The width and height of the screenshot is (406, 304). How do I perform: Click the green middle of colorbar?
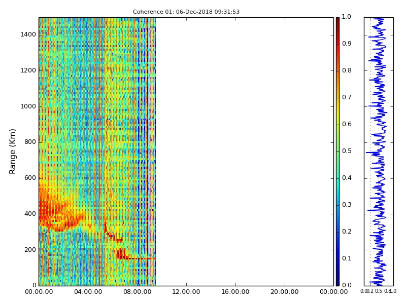tap(337, 151)
